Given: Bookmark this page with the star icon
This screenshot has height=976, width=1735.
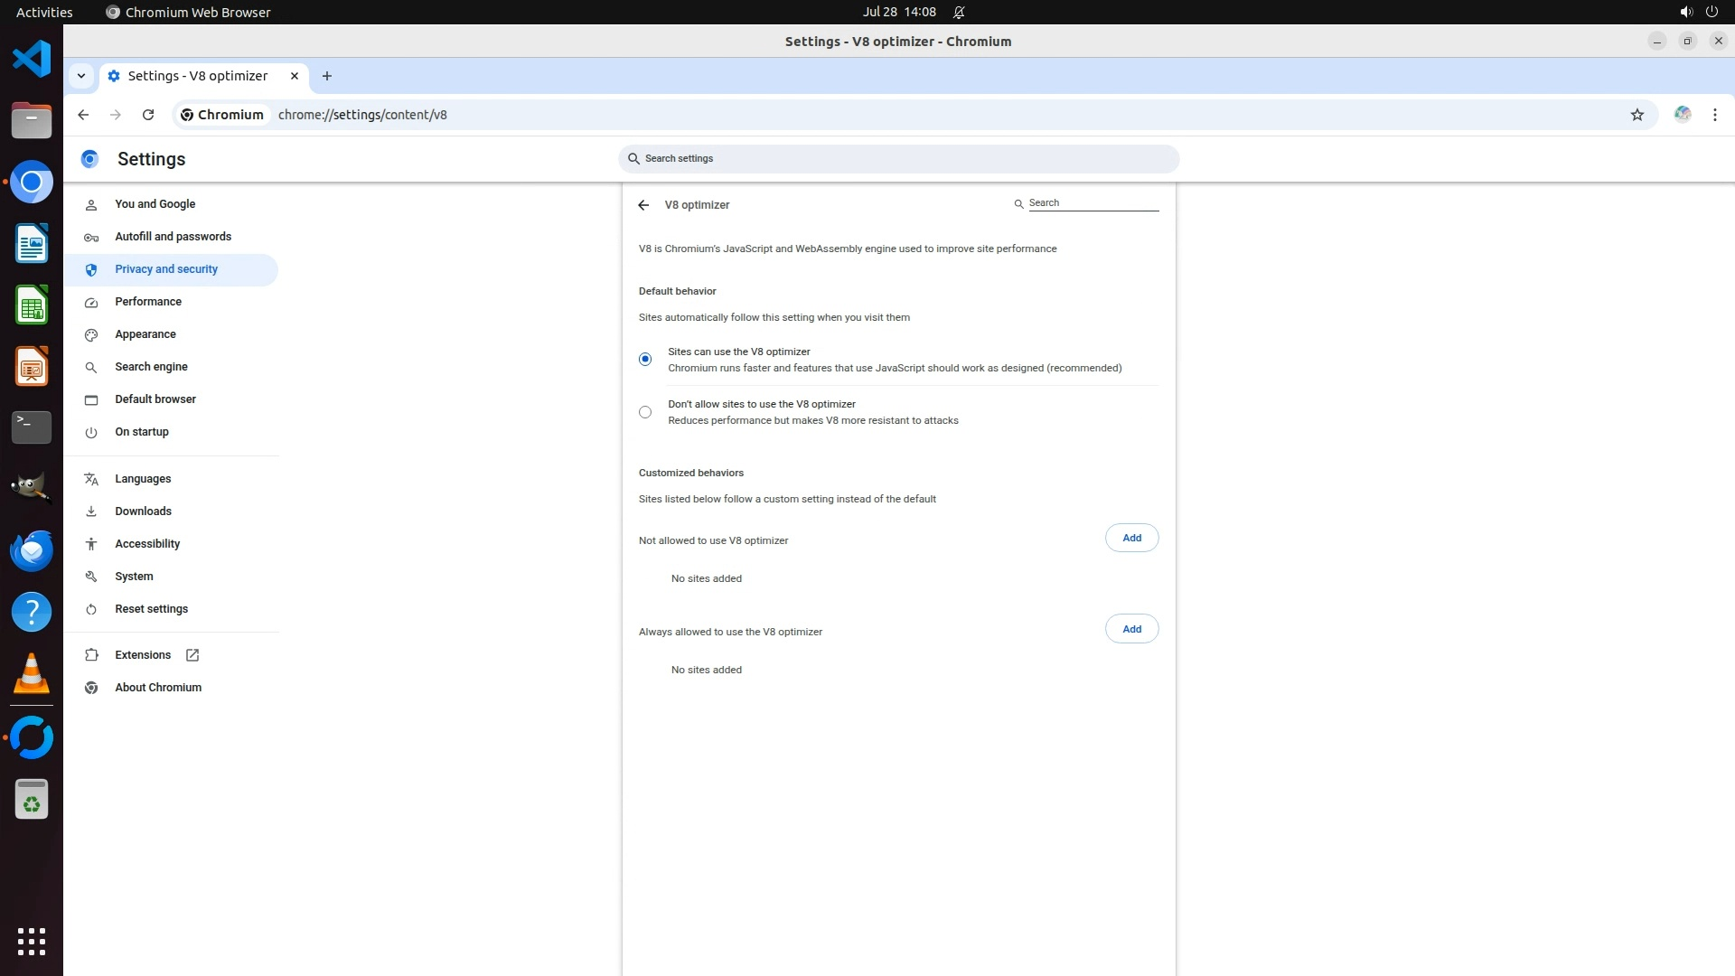Looking at the screenshot, I should click(1637, 115).
